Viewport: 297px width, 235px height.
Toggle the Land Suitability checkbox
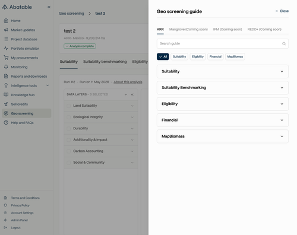69,106
